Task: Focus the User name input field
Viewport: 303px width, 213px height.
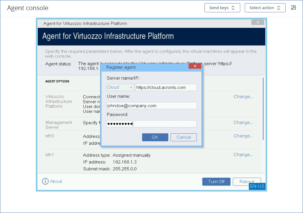Action: pyautogui.click(x=151, y=106)
